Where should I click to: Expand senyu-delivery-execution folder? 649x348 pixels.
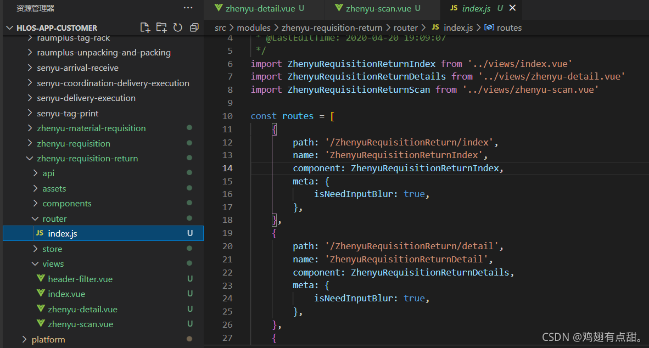point(86,98)
